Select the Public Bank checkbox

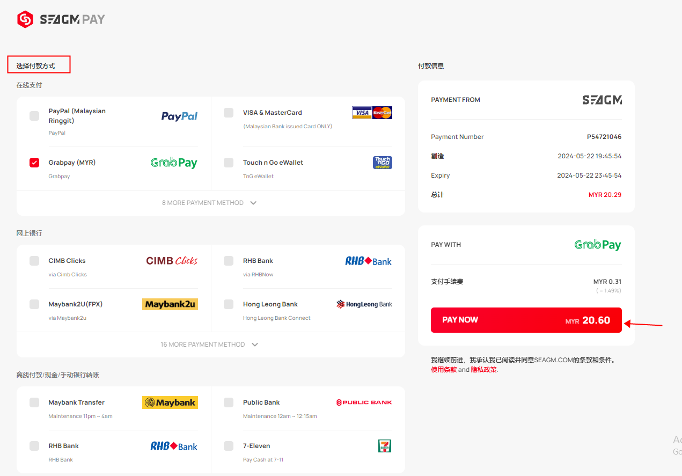click(x=229, y=402)
